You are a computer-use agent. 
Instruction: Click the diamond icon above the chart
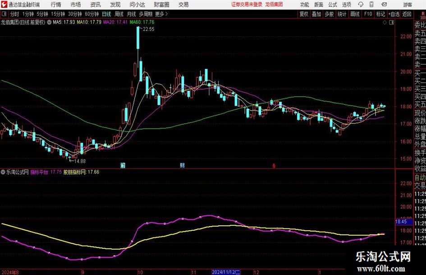(x=385, y=23)
